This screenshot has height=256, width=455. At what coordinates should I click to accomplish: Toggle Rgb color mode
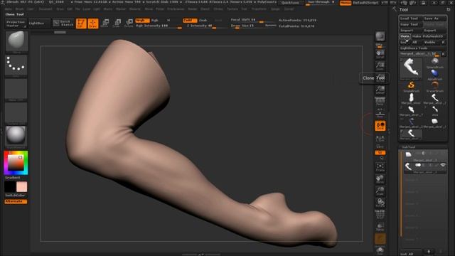tap(155, 21)
